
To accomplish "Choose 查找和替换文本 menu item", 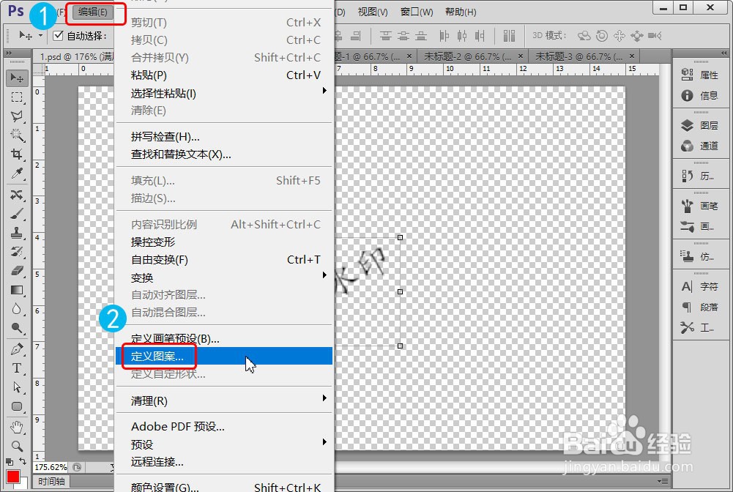I will click(x=224, y=154).
